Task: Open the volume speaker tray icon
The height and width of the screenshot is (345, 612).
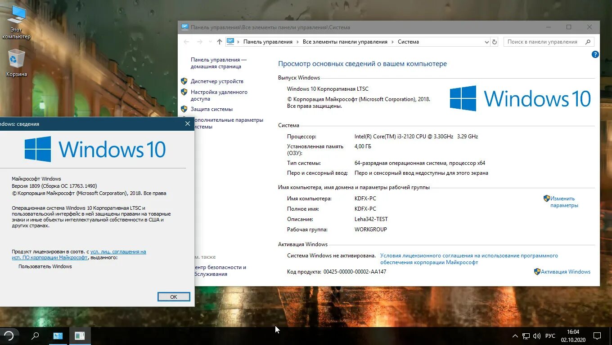Action: (537, 336)
